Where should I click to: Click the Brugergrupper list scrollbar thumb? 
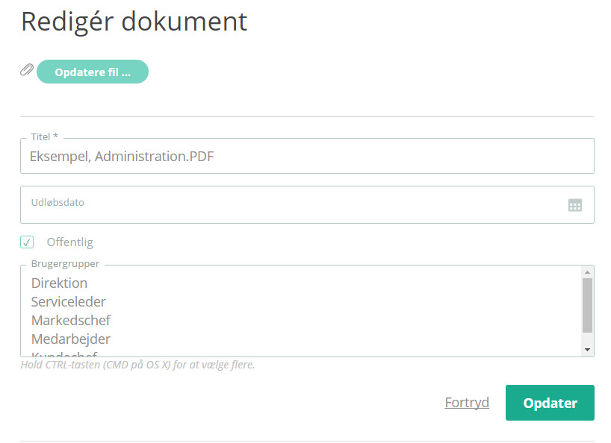(587, 305)
